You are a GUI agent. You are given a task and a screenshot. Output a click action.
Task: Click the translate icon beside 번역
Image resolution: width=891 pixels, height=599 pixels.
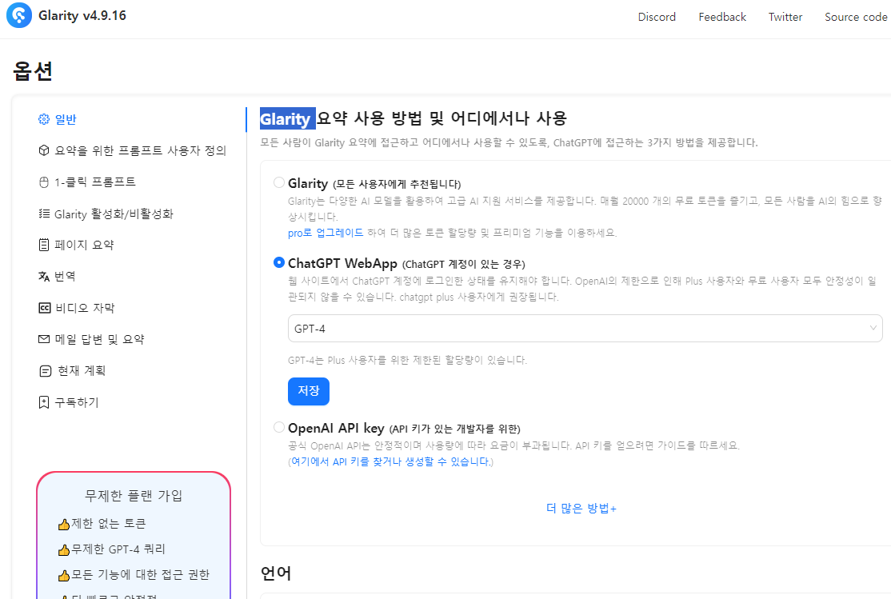pyautogui.click(x=44, y=276)
